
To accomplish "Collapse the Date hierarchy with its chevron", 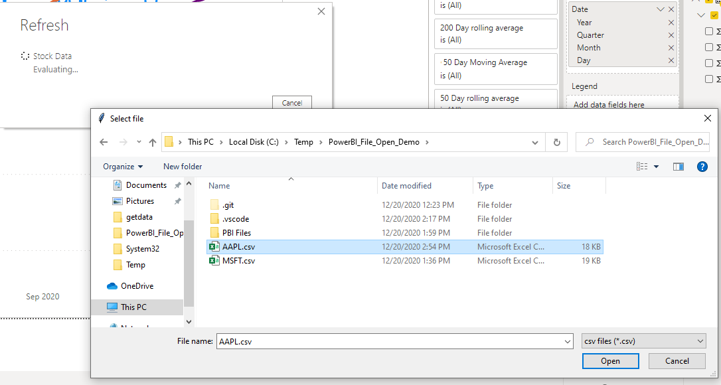I will (x=661, y=9).
